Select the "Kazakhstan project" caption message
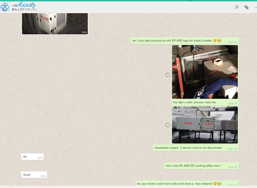Image resolution: width=257 pixels, height=188 pixels. 188,148
